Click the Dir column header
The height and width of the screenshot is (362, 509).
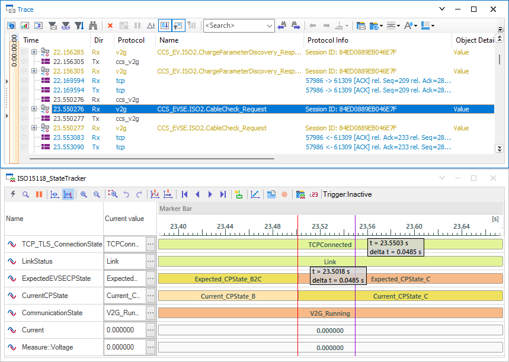(102, 40)
